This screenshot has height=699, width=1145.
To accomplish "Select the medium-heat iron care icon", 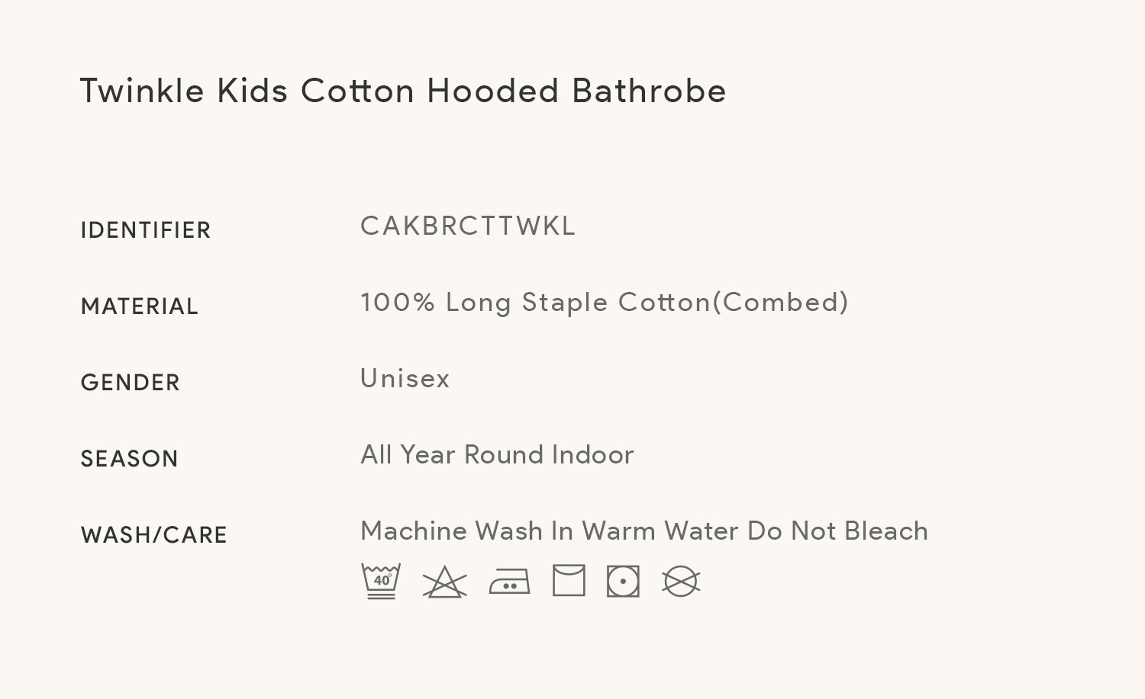I will pos(509,582).
